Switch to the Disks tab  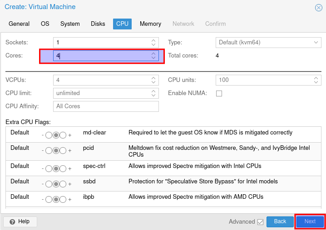pyautogui.click(x=98, y=24)
